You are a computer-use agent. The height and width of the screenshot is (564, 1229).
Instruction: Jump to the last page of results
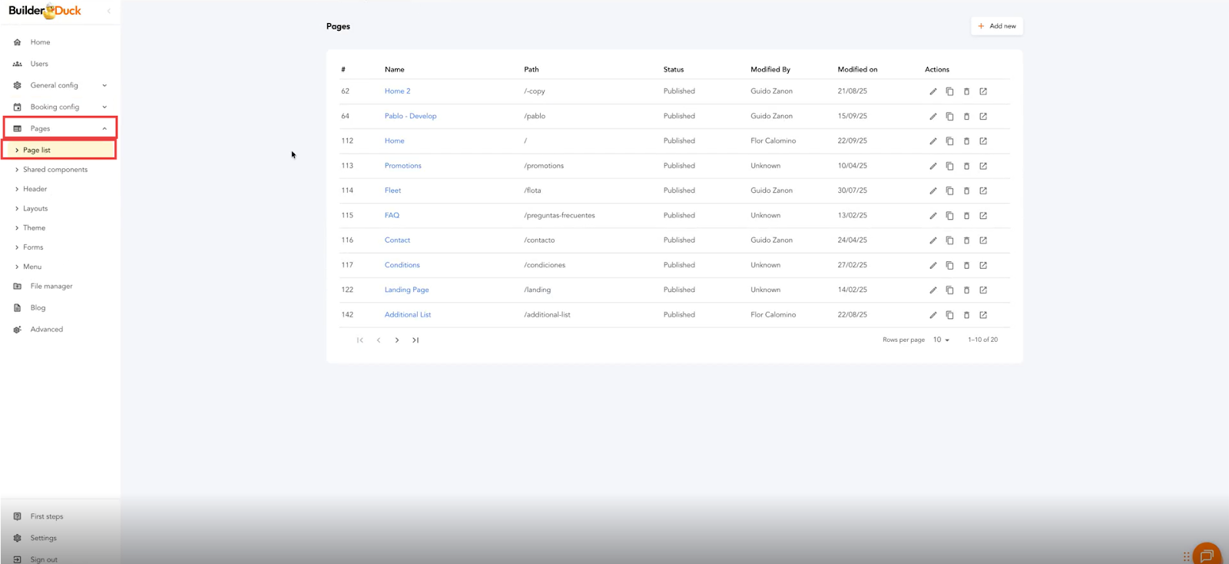[x=416, y=340]
